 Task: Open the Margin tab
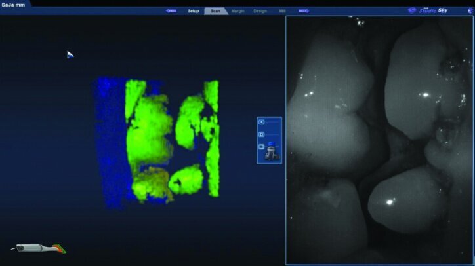pos(237,11)
